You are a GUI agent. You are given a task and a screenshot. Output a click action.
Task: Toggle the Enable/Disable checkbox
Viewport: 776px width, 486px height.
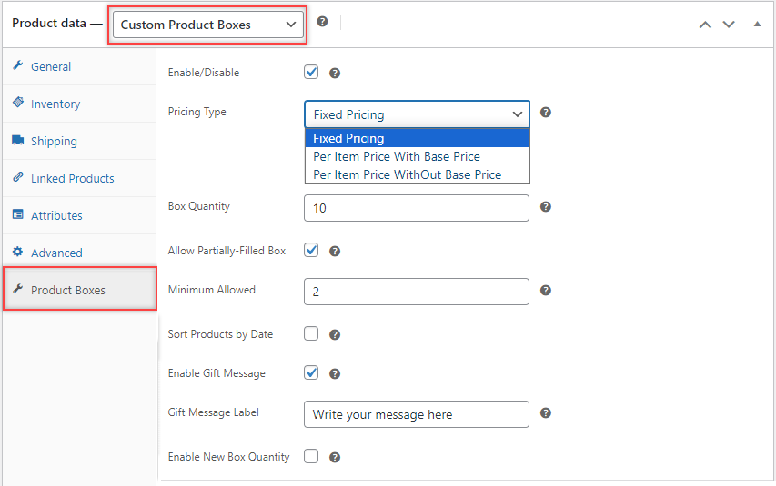(311, 72)
